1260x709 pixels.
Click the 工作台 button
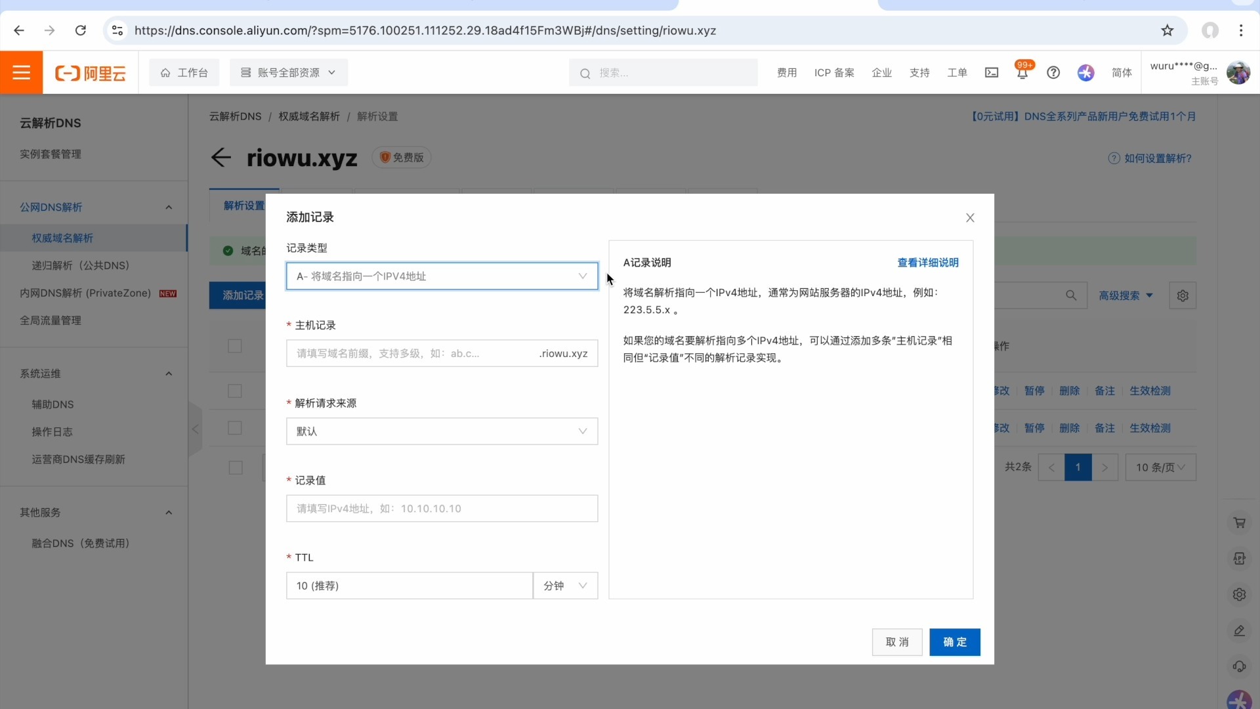point(184,72)
